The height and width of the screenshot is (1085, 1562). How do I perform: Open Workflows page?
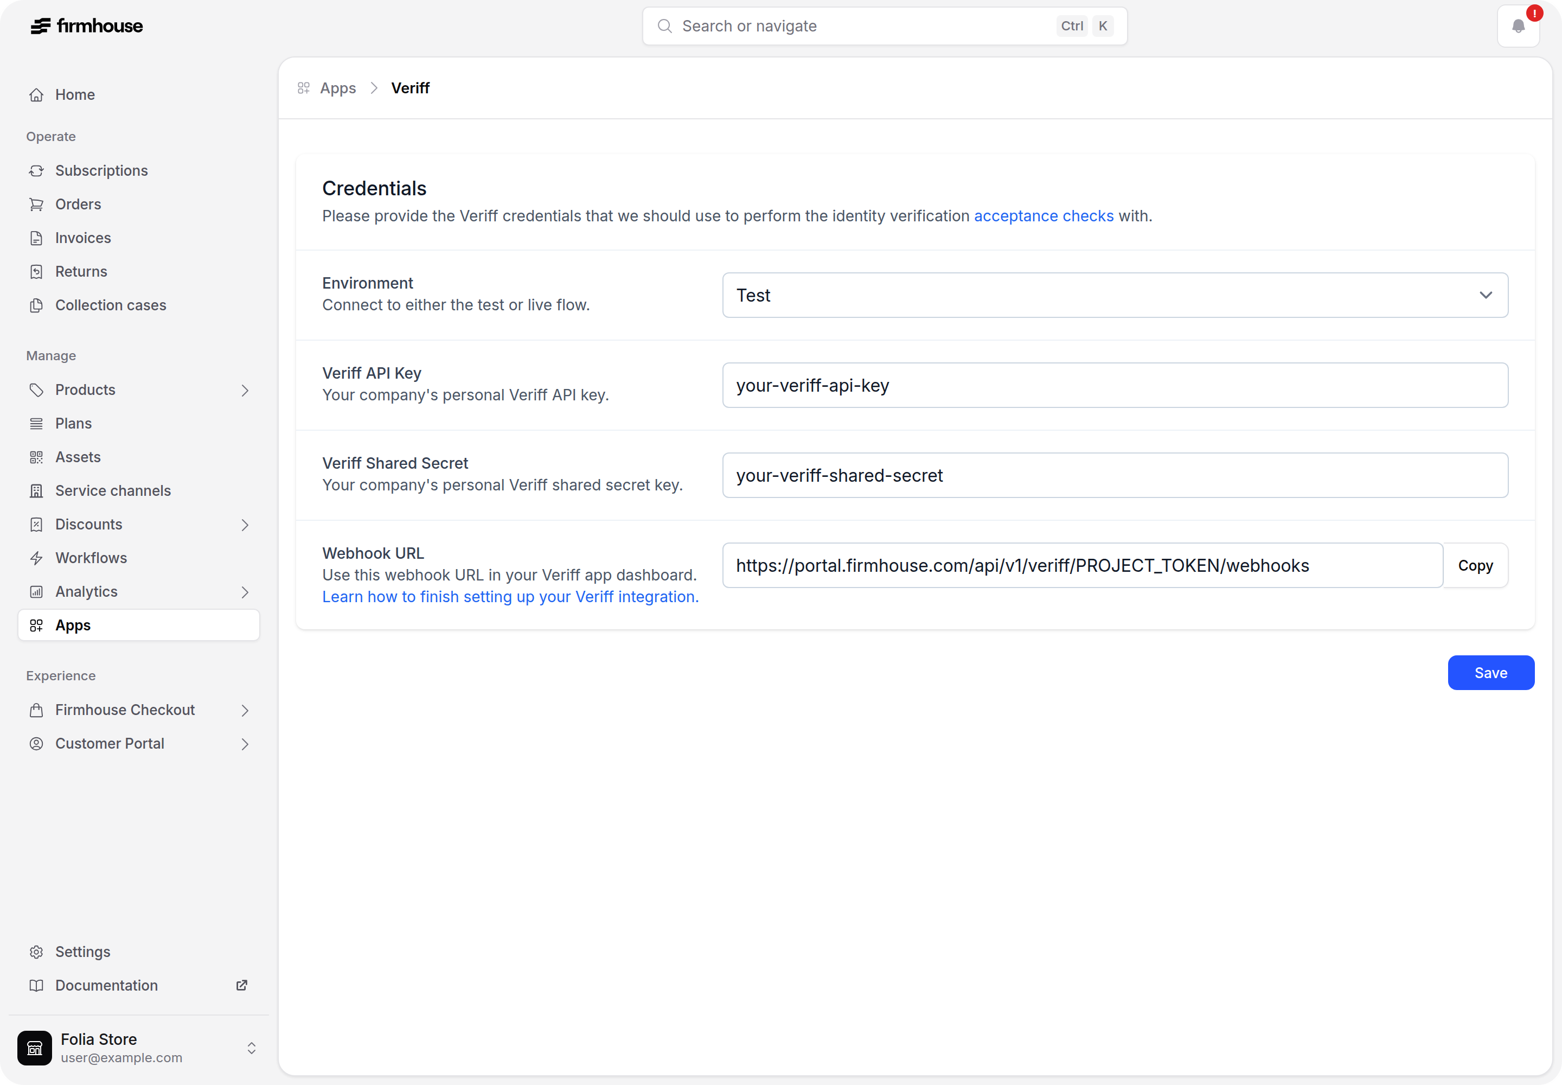click(x=139, y=558)
